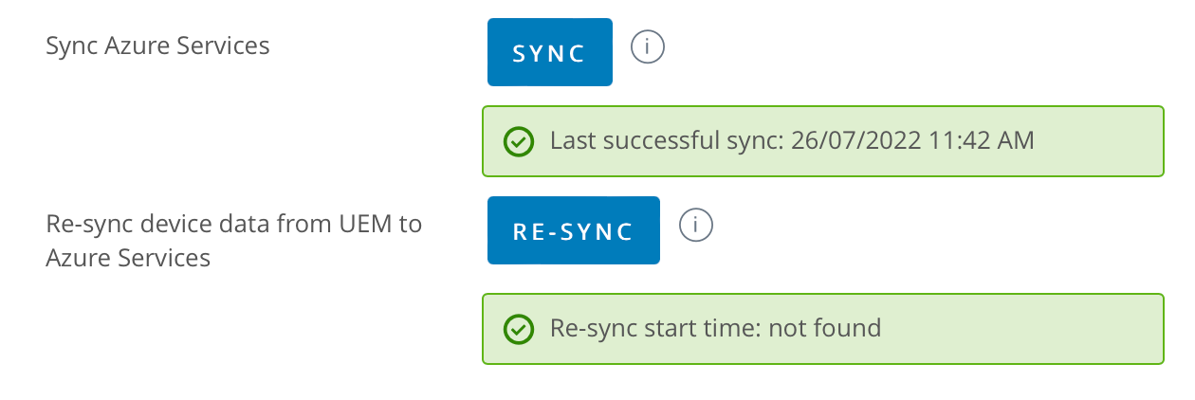Click the word 'successful' in sync banner
Viewport: 1195px width, 400px height.
point(664,141)
